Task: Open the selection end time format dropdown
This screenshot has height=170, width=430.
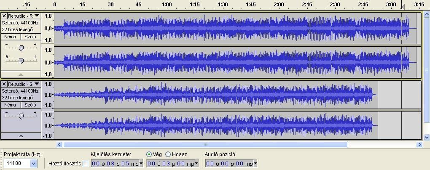Action: [x=197, y=164]
